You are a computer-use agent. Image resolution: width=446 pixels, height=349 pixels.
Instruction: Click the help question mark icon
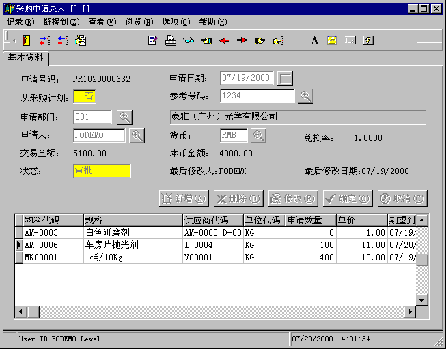coord(367,40)
